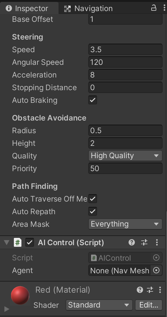Open the Inspector panel kebab menu
167x317 pixels.
pyautogui.click(x=164, y=8)
